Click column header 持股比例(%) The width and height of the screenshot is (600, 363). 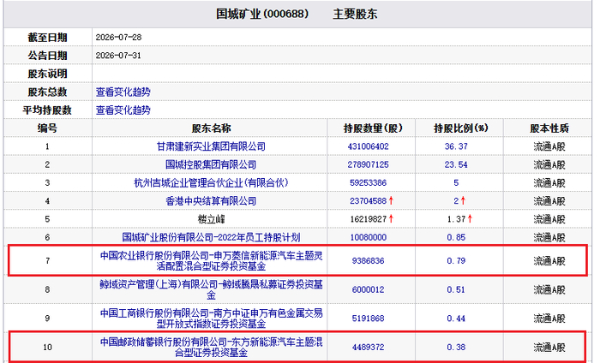[461, 128]
